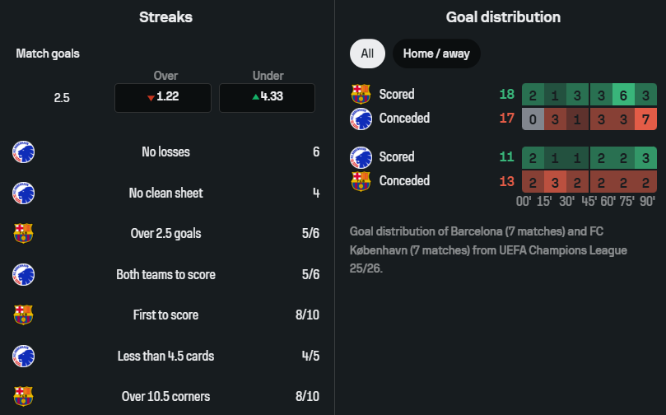Select the All filter pill
This screenshot has width=666, height=415.
367,54
